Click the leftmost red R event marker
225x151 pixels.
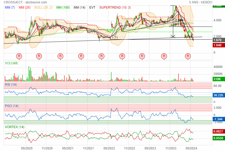[x=19, y=56]
